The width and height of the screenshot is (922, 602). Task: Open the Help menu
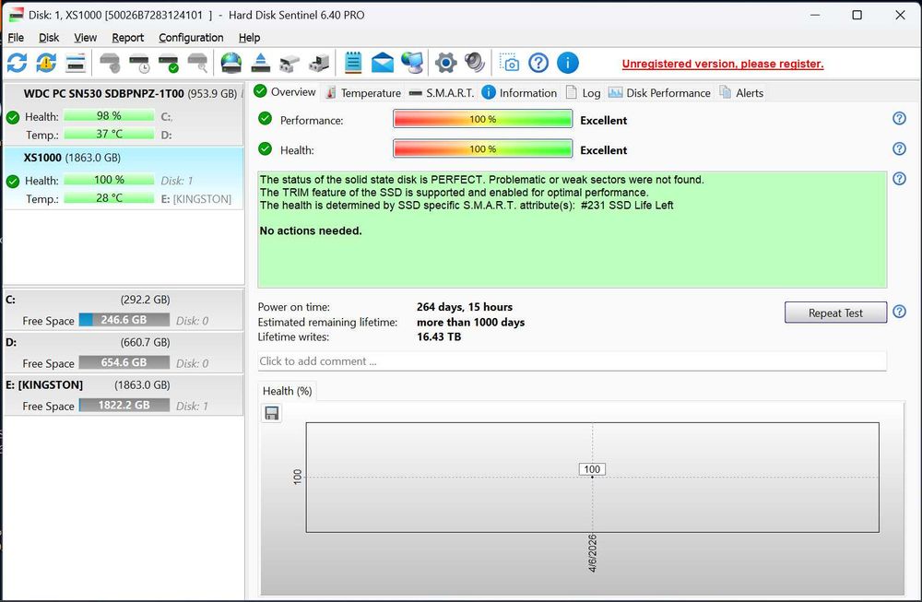click(249, 38)
